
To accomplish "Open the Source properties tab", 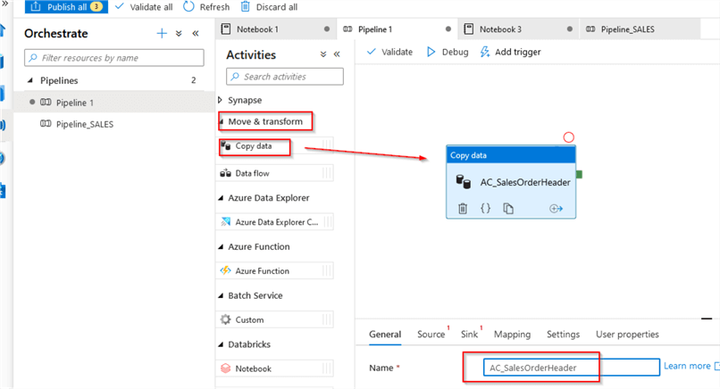I will point(431,335).
